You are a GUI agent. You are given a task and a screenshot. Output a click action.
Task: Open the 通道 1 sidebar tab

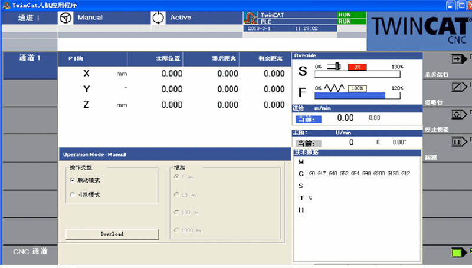[30, 65]
